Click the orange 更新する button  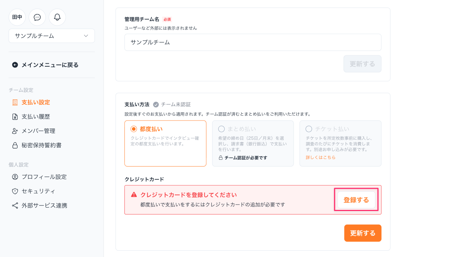(363, 233)
